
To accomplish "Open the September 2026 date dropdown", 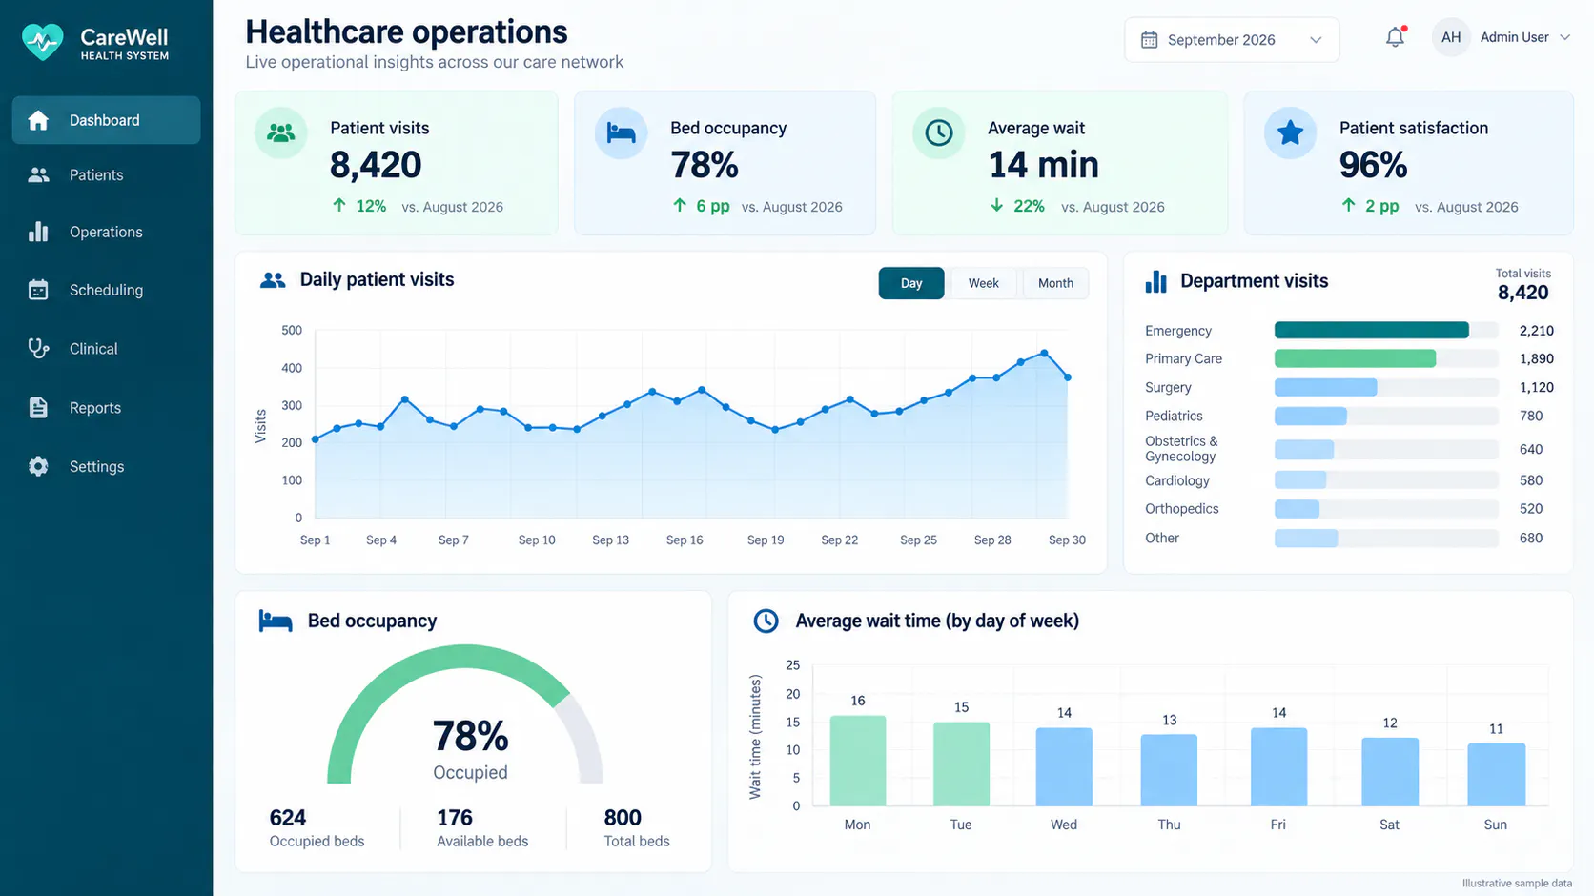I will [1232, 40].
